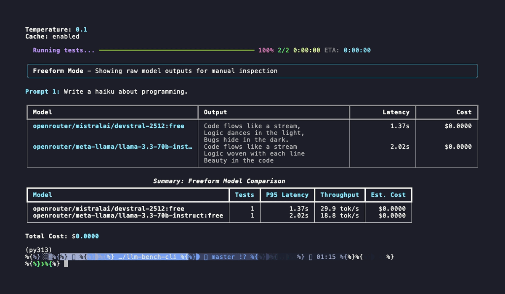Click the line 'Logic woven with each line'
Image resolution: width=505 pixels, height=294 pixels.
point(254,153)
